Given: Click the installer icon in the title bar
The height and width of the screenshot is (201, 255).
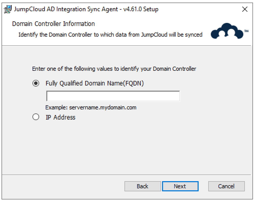Looking at the screenshot, I should coord(8,9).
